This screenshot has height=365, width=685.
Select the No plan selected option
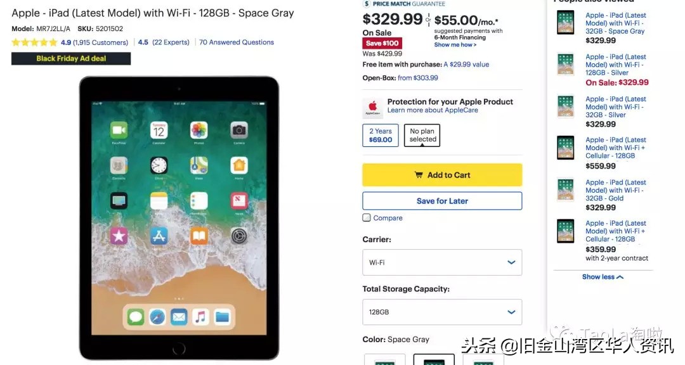click(422, 136)
